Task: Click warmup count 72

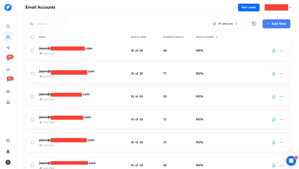Action: pyautogui.click(x=165, y=119)
